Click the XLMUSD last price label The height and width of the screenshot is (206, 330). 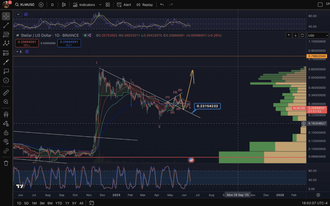299,108
